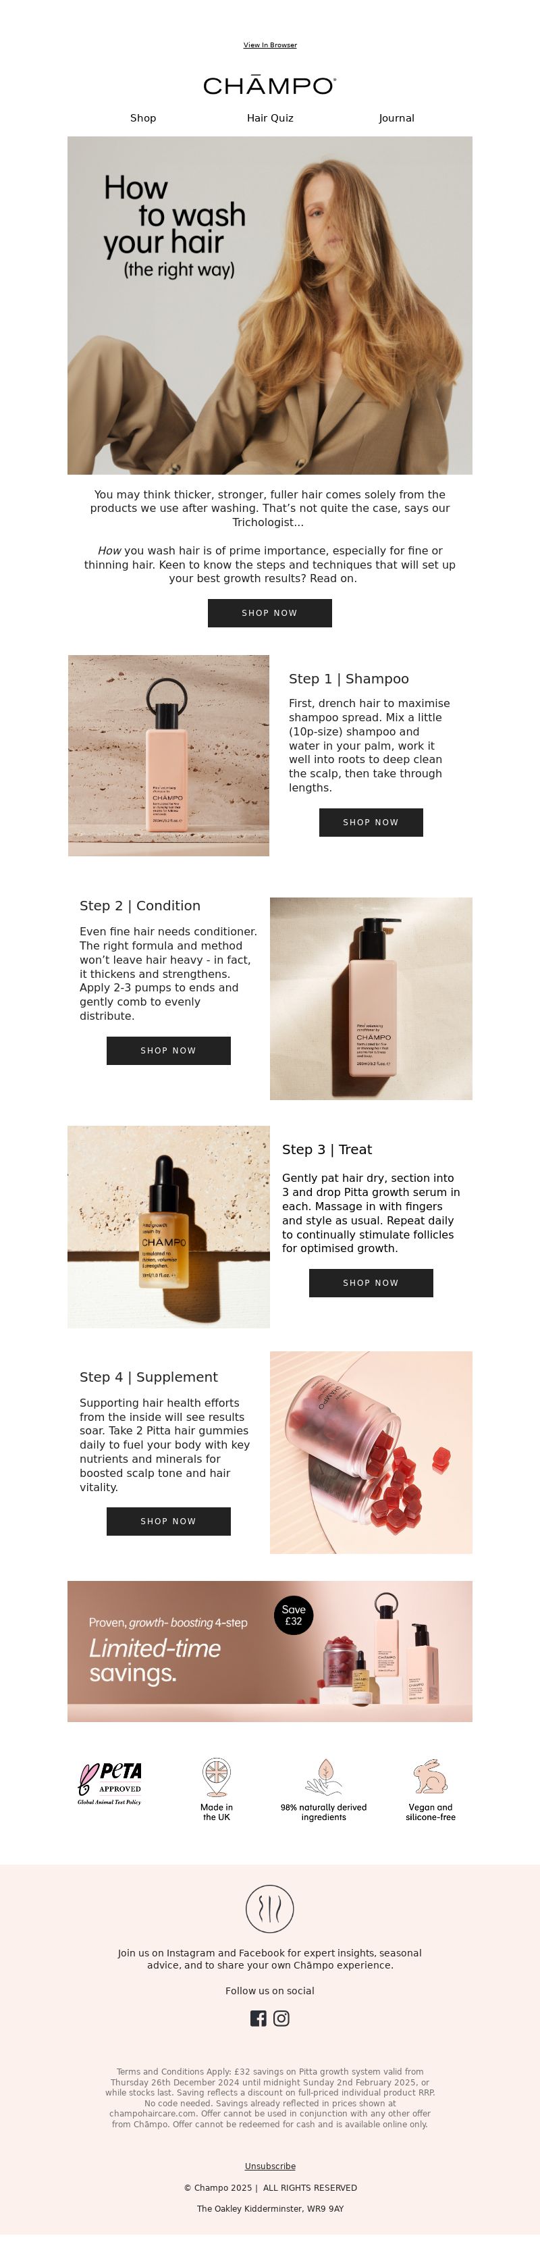Click the PETA Approved logo
The width and height of the screenshot is (540, 2261).
point(109,1783)
